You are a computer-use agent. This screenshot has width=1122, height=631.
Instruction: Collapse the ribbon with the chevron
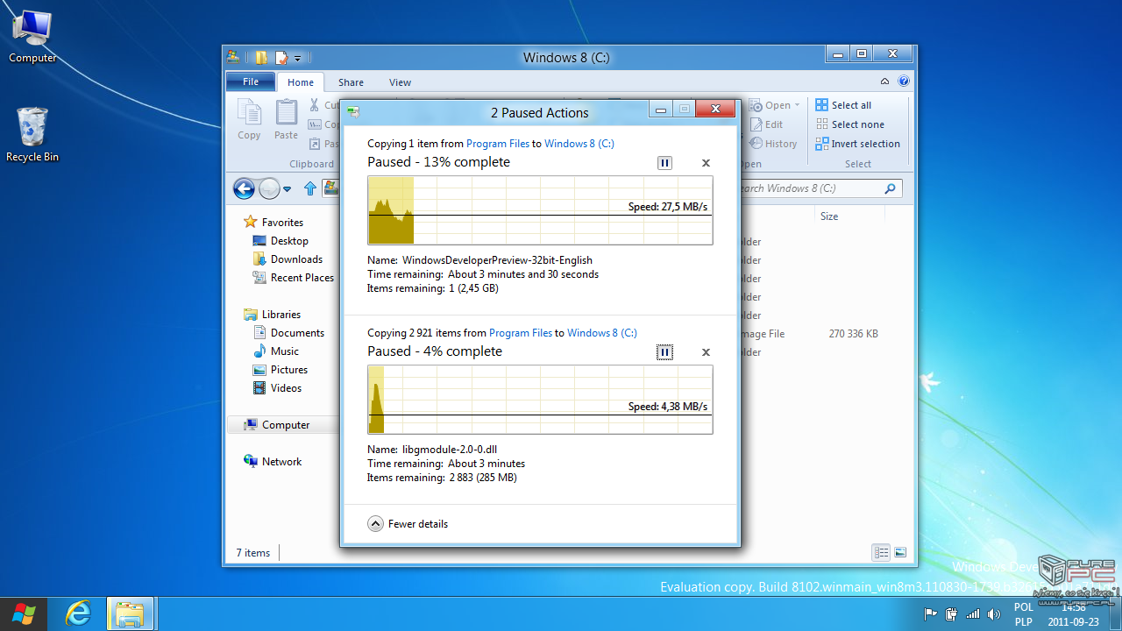[x=885, y=82]
